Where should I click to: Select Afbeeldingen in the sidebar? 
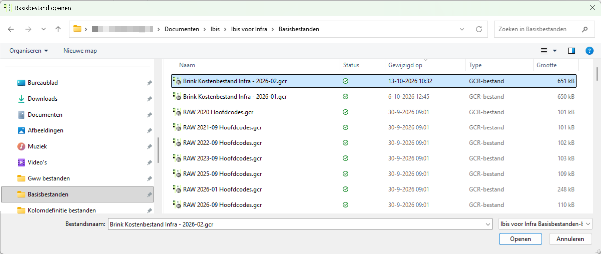point(45,130)
